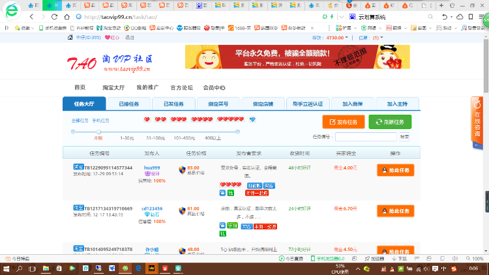Expand the 扩展 extensions dropdown
Image resolution: width=489 pixels, height=275 pixels.
(x=355, y=28)
